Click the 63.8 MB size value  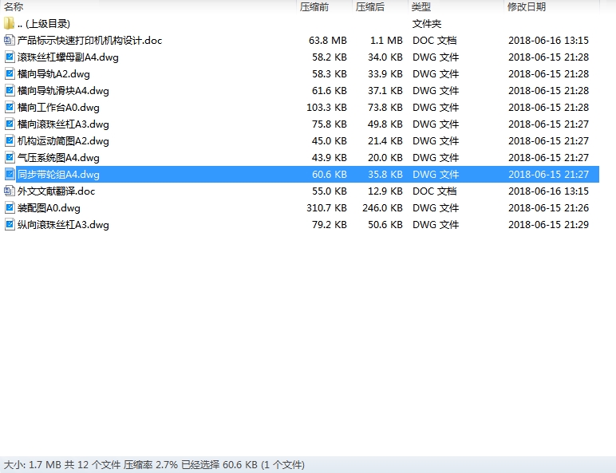tap(328, 41)
